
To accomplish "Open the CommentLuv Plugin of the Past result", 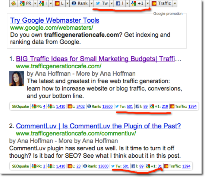I will point(98,126).
